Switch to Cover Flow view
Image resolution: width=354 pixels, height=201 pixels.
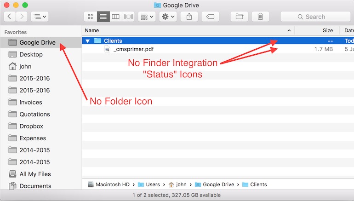(128, 17)
